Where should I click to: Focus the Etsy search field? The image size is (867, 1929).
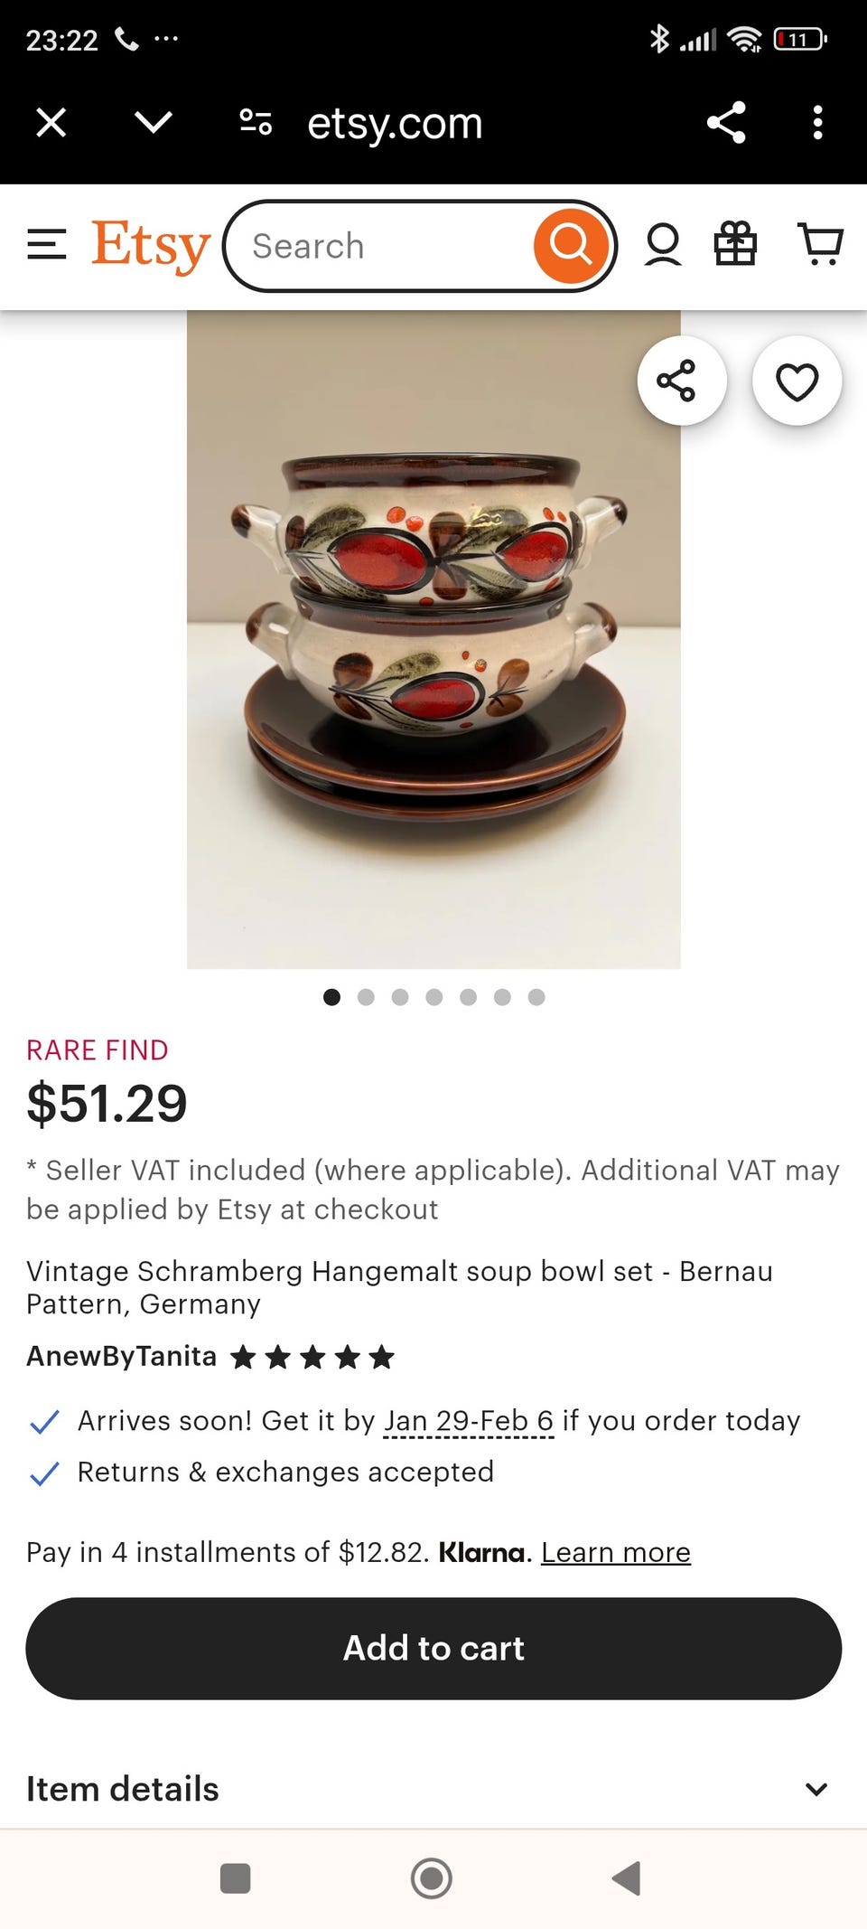pos(379,246)
